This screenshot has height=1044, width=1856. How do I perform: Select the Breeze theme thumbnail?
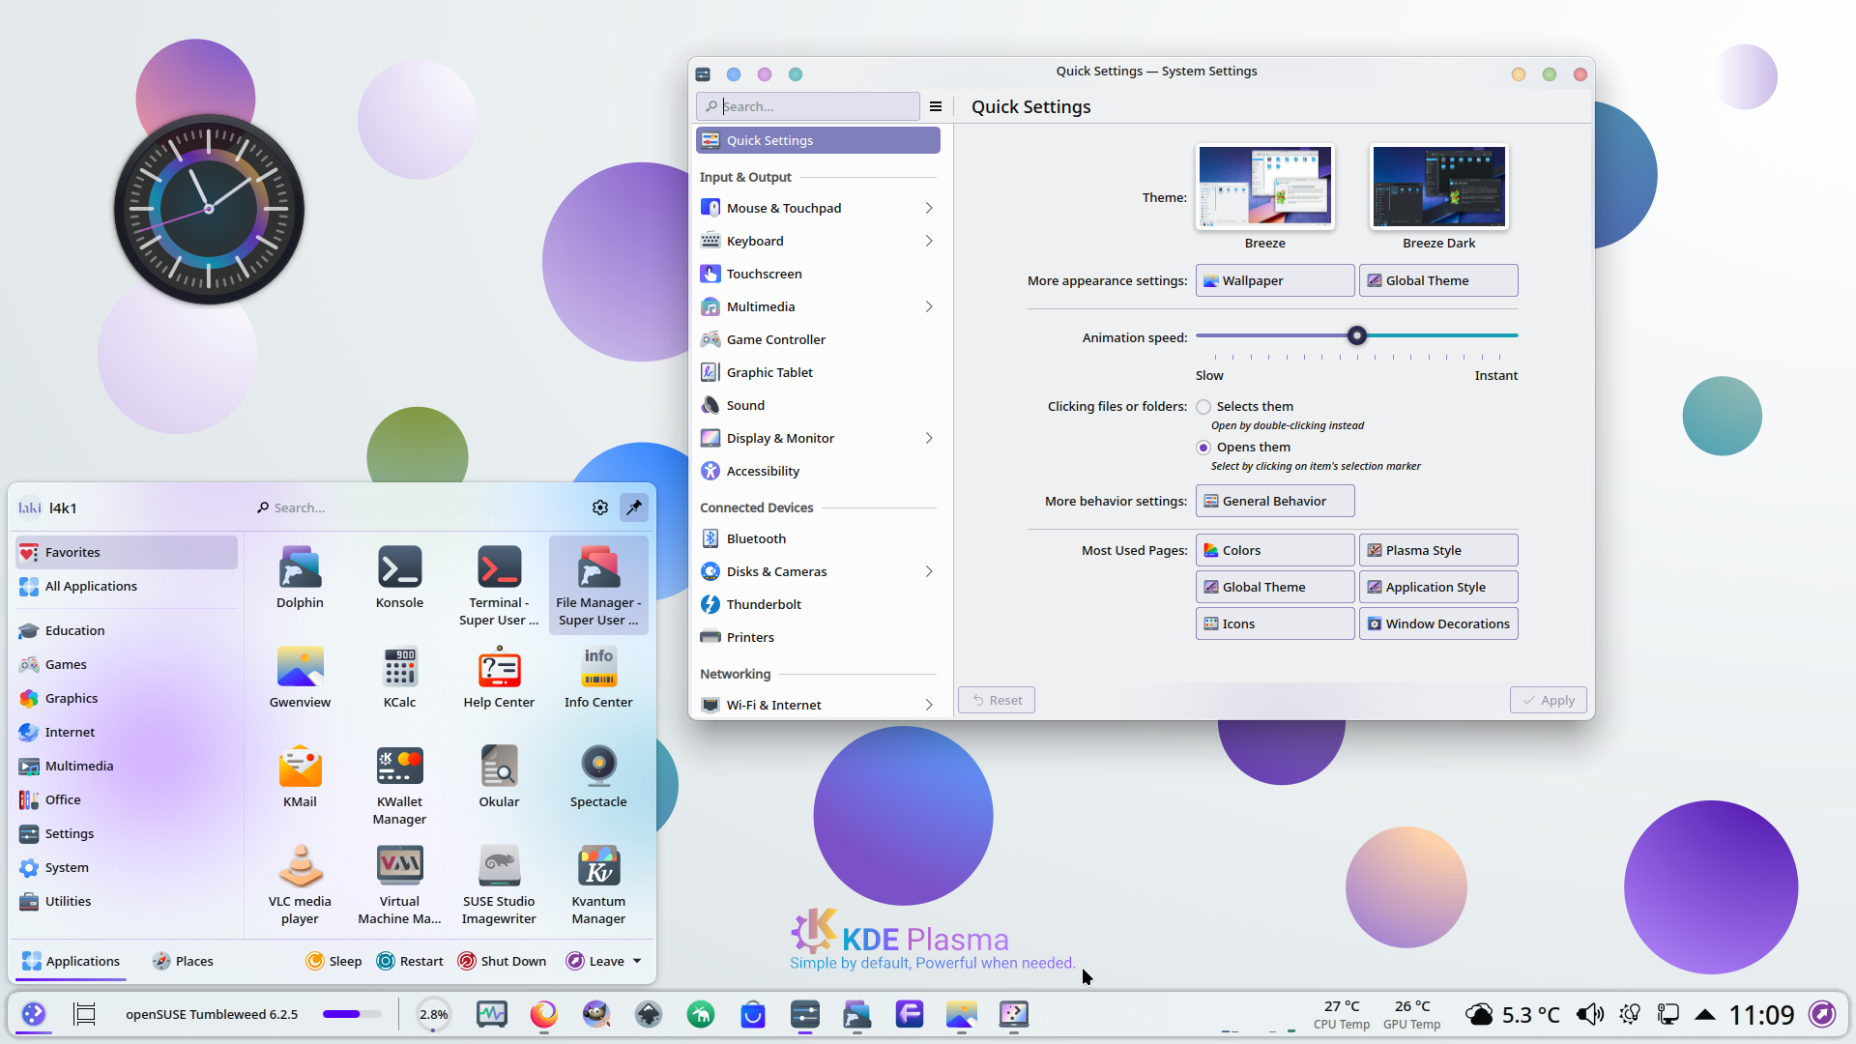pyautogui.click(x=1264, y=188)
